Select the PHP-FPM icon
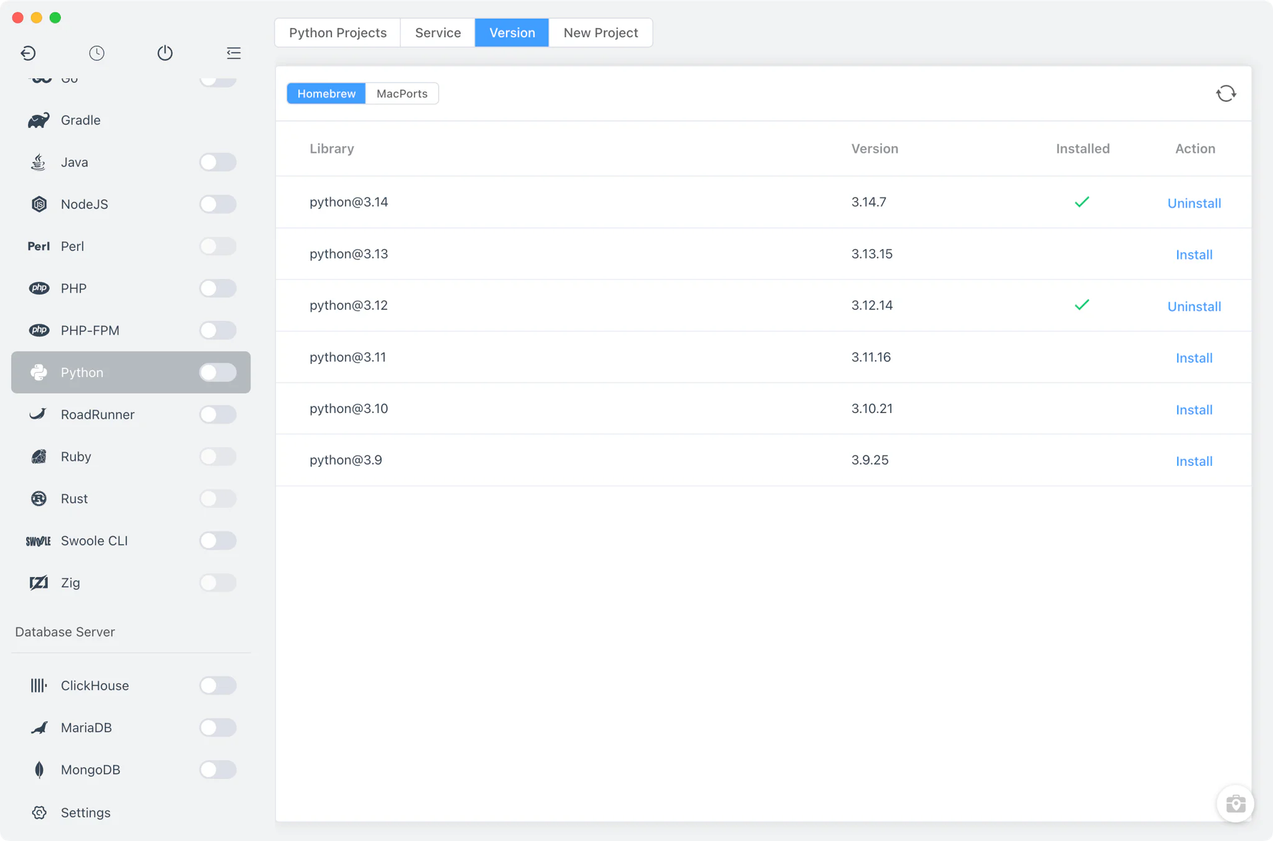The height and width of the screenshot is (841, 1273). pos(39,330)
